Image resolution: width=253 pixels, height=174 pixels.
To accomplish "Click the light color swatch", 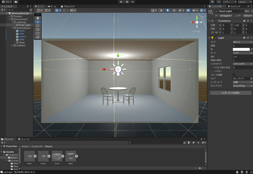I will click(241, 49).
